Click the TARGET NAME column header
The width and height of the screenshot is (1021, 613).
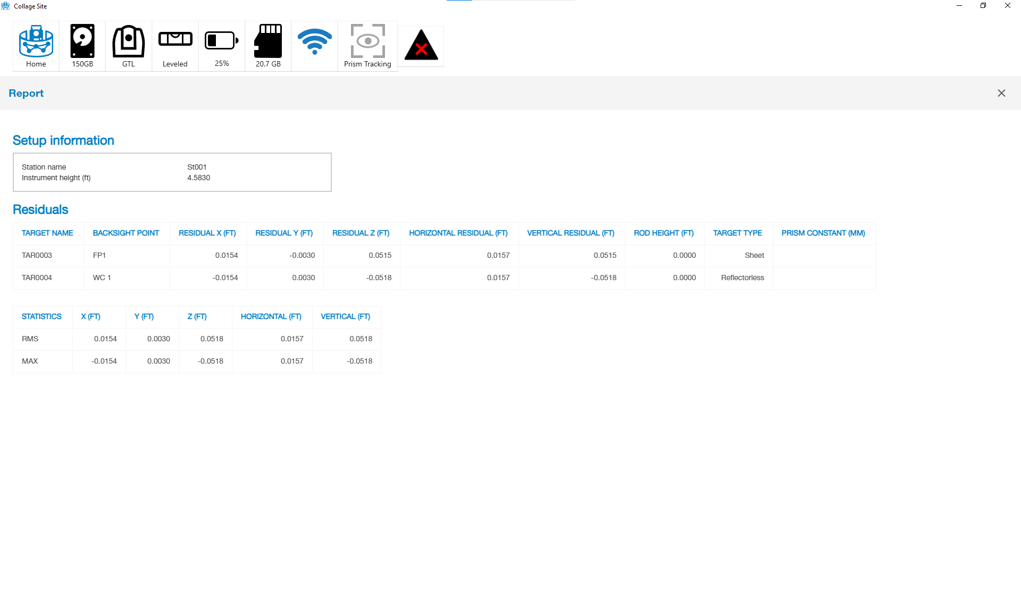47,233
